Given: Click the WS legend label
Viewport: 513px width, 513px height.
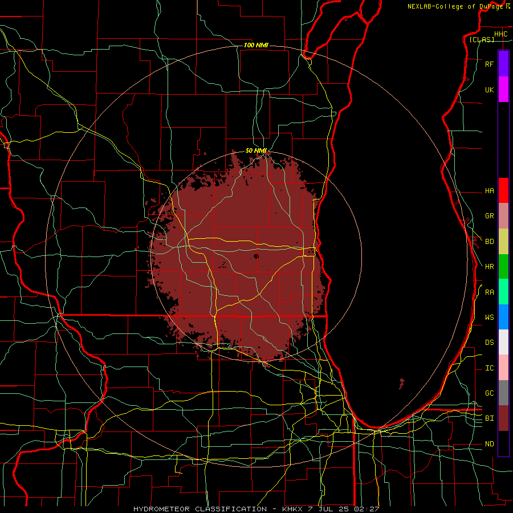Looking at the screenshot, I should click(x=489, y=317).
